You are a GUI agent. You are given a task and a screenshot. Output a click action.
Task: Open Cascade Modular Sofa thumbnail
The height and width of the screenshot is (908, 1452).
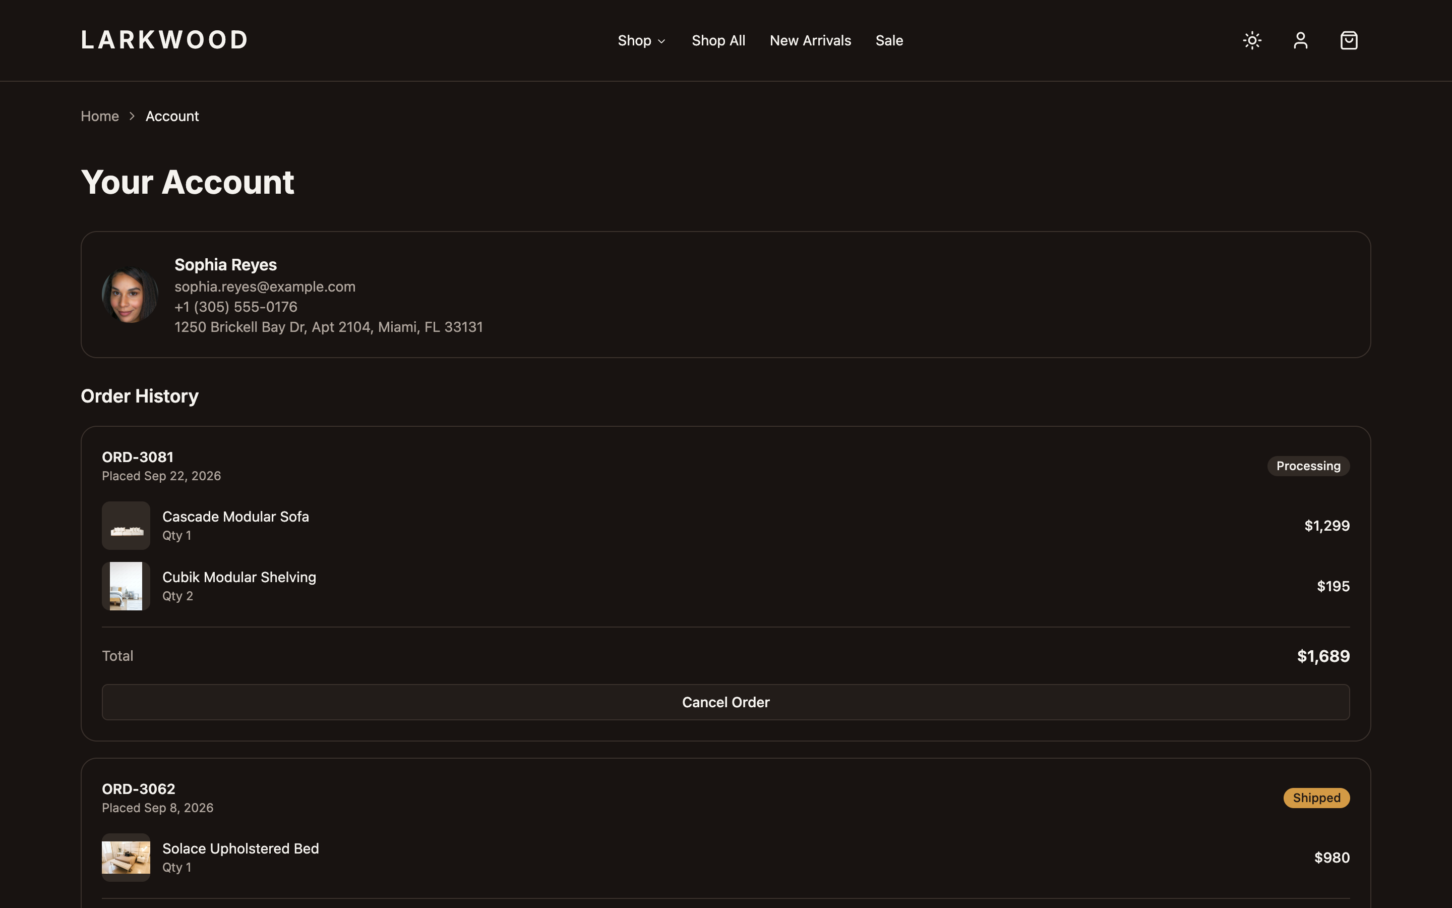pyautogui.click(x=126, y=526)
